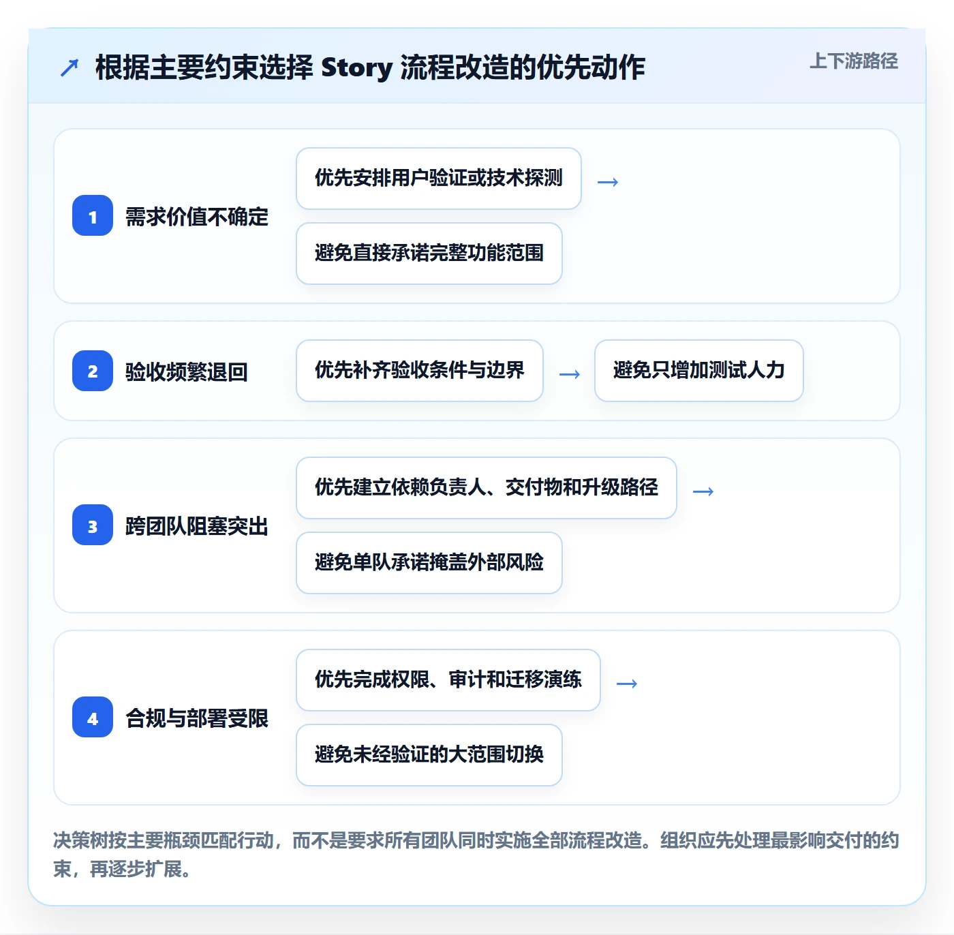Select the 避免单队承诺掩盖外部风险 box
The height and width of the screenshot is (935, 954).
point(429,563)
